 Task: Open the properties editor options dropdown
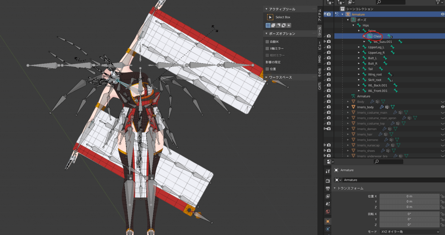[x=330, y=162]
